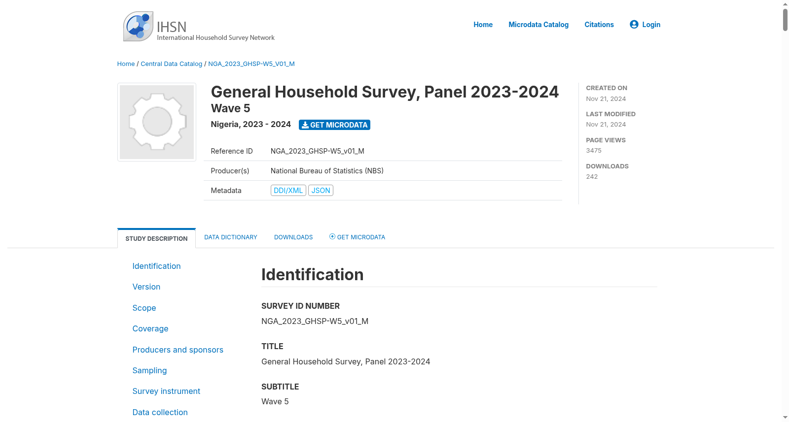
Task: Click Home in the top navigation
Action: (483, 25)
